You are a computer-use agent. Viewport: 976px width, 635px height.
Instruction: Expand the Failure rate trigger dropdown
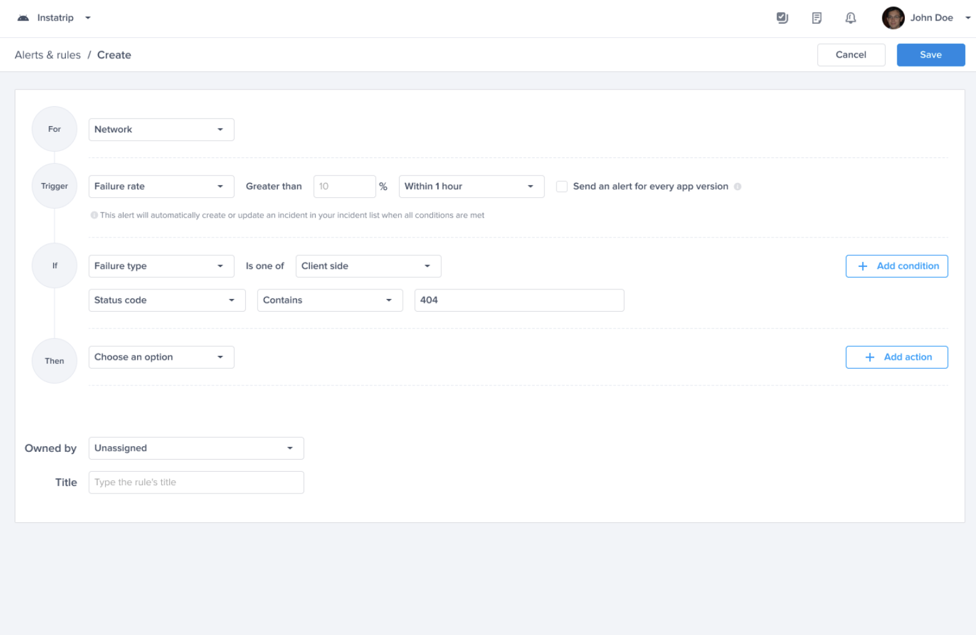[161, 186]
